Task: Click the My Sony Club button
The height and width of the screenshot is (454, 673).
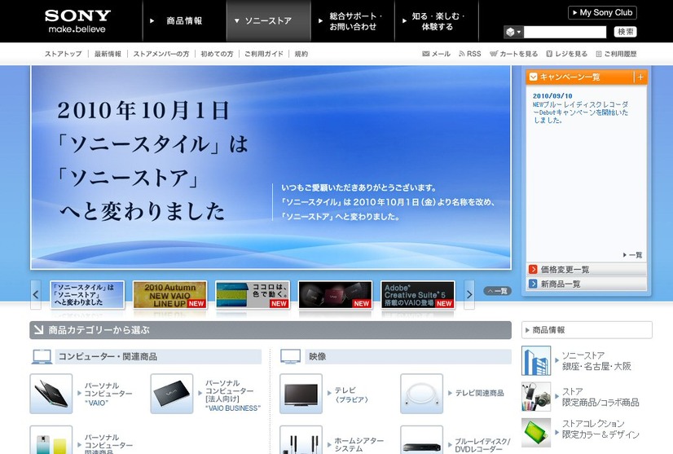Action: [602, 13]
